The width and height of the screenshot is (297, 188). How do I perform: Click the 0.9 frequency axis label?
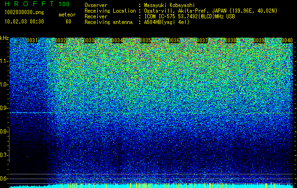[x=3, y=108]
